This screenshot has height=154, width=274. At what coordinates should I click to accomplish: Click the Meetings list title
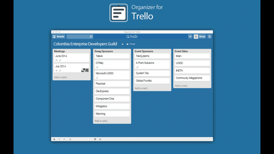pyautogui.click(x=60, y=51)
